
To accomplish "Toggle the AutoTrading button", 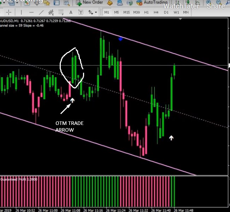I will click(152, 2).
